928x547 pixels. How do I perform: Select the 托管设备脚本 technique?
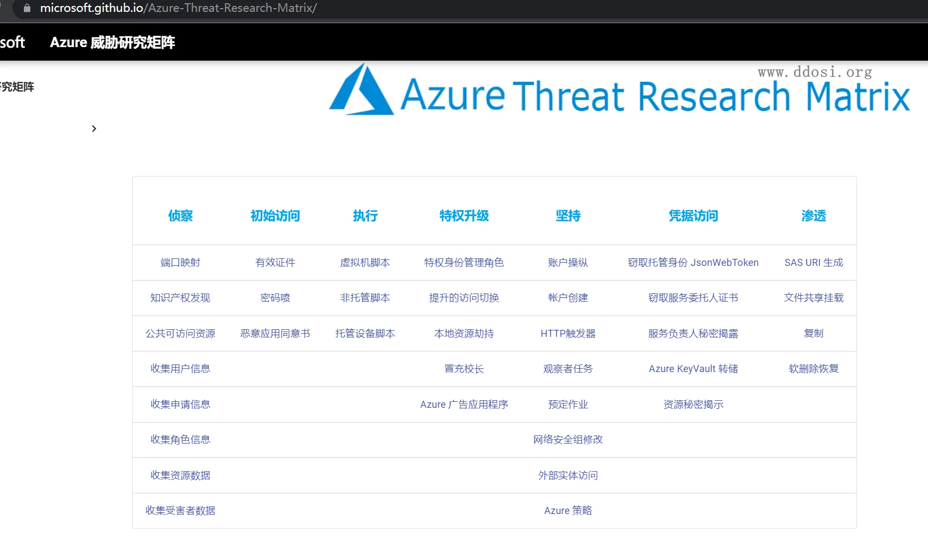pos(365,334)
